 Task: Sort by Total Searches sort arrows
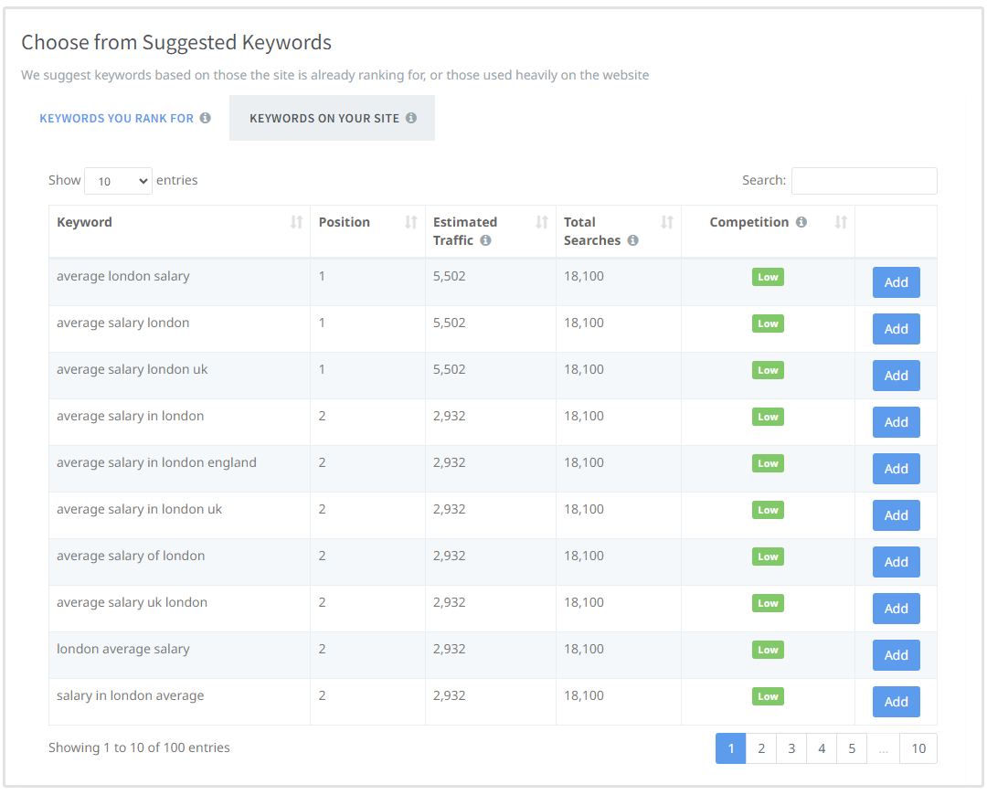667,222
